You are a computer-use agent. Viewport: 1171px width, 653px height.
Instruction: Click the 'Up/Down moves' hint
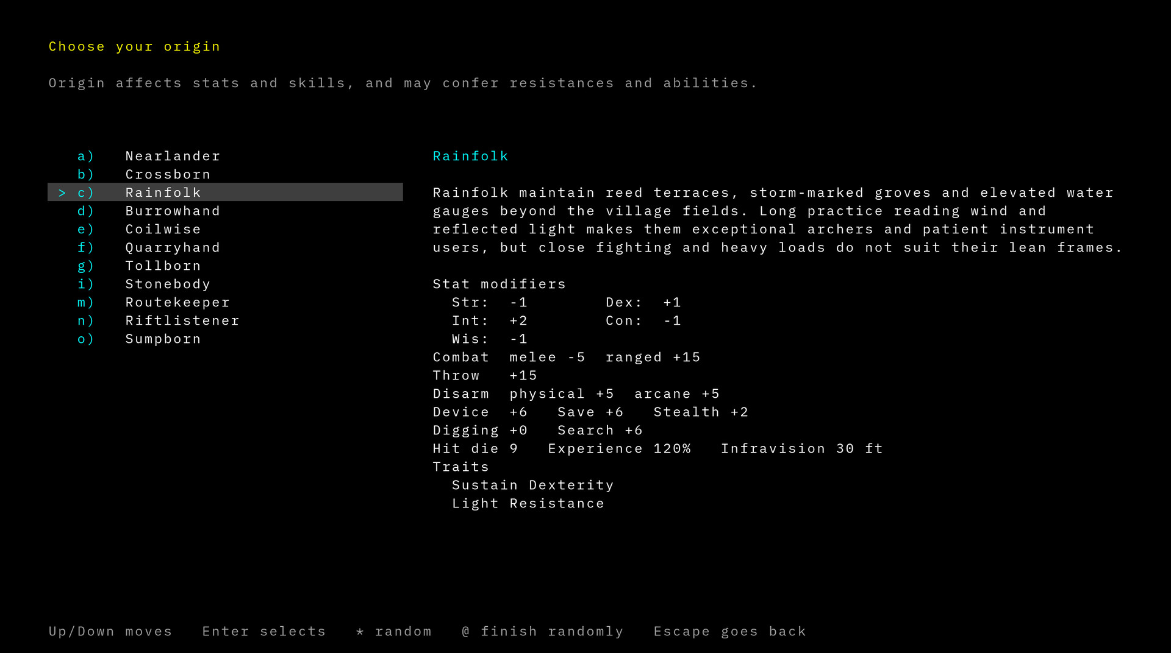click(110, 632)
